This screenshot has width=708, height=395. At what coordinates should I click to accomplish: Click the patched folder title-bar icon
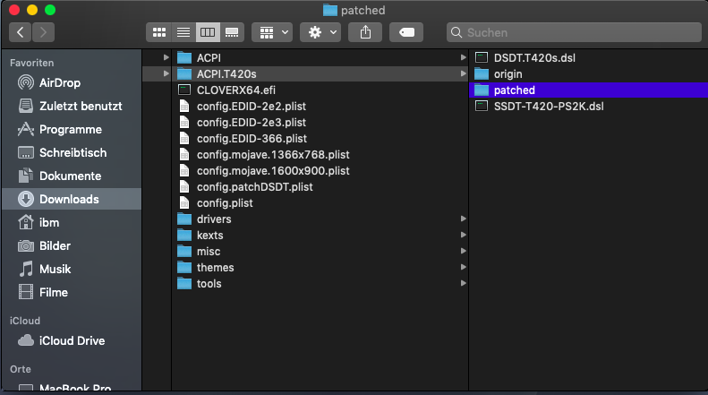pyautogui.click(x=330, y=10)
